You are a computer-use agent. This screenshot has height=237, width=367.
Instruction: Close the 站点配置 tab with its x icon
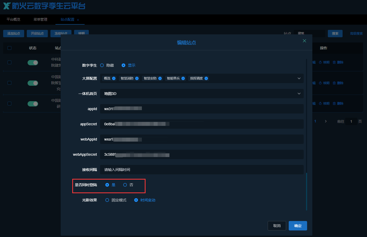pyautogui.click(x=78, y=20)
